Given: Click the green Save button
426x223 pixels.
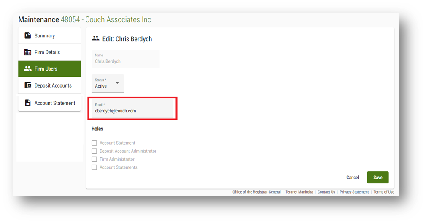Looking at the screenshot, I should [377, 178].
